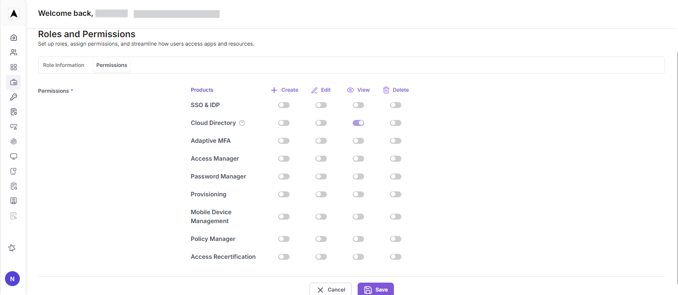Viewport: 678px width, 295px height.
Task: Click the notifications bell icon
Action: point(12,247)
